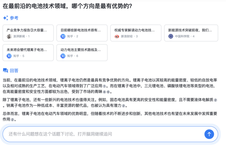Click the 参考 section heading
This screenshot has width=226, height=149.
click(14, 18)
